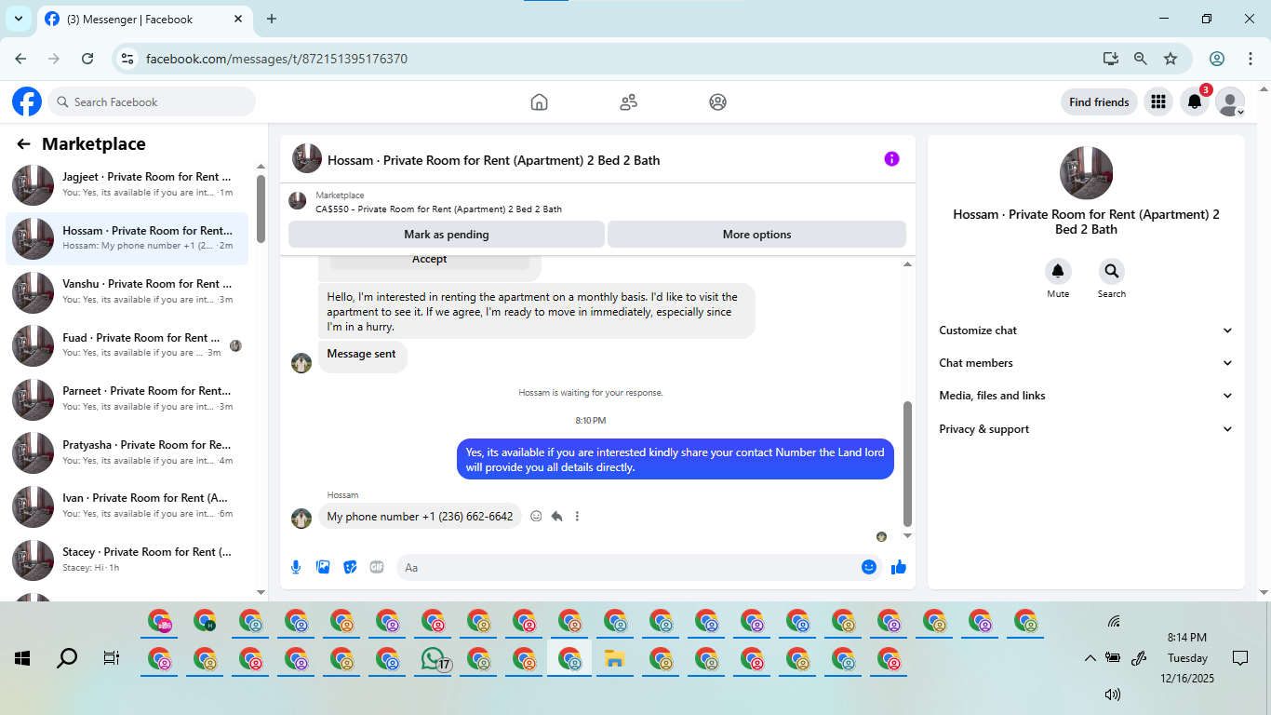
Task: Click More options button
Action: (x=756, y=235)
